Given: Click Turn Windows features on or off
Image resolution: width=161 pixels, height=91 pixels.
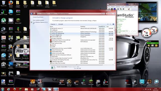Looking at the screenshot, I should [40, 23].
